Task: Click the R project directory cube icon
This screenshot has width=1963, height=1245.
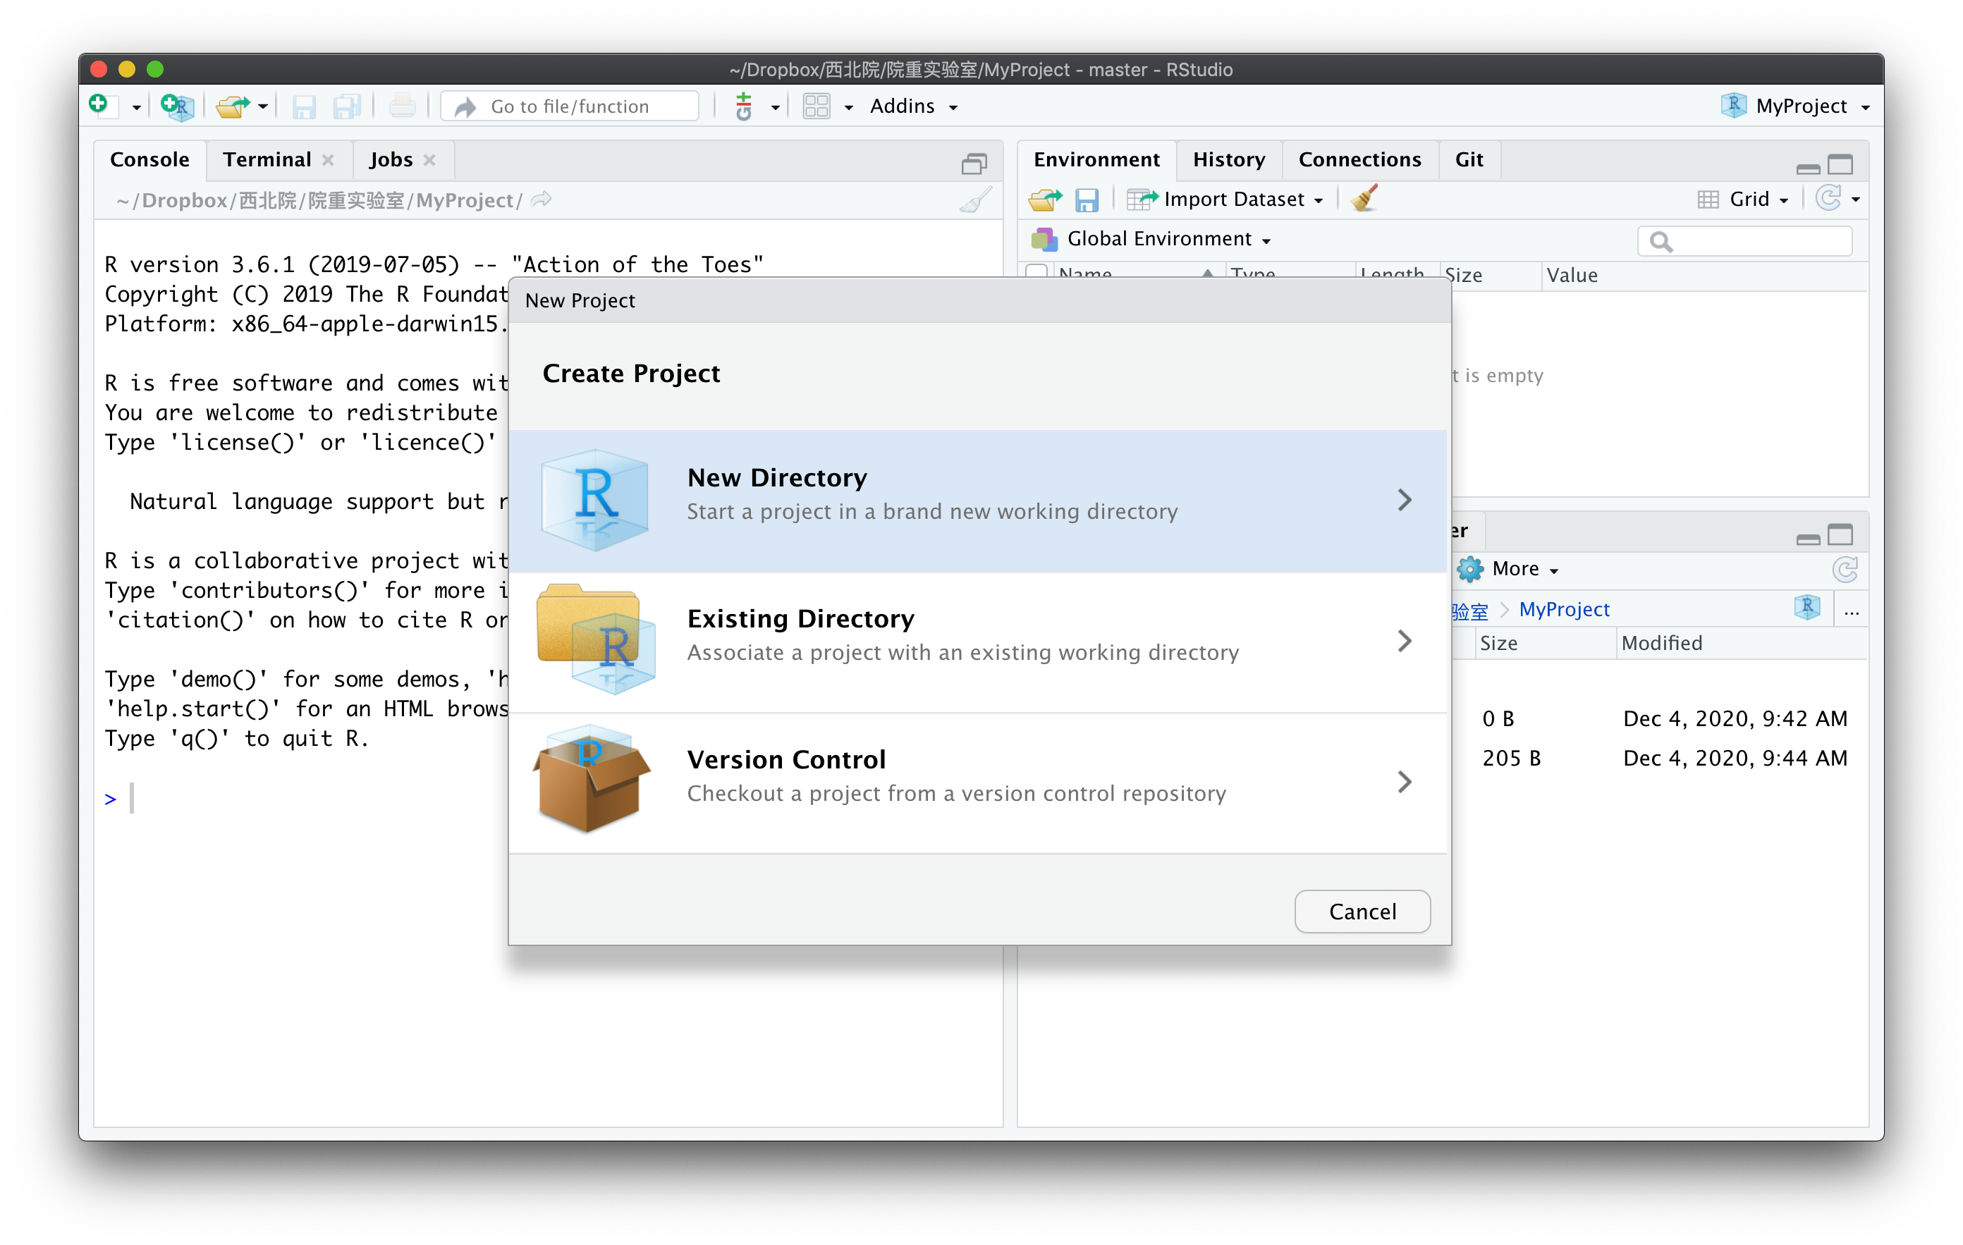Action: [1807, 608]
